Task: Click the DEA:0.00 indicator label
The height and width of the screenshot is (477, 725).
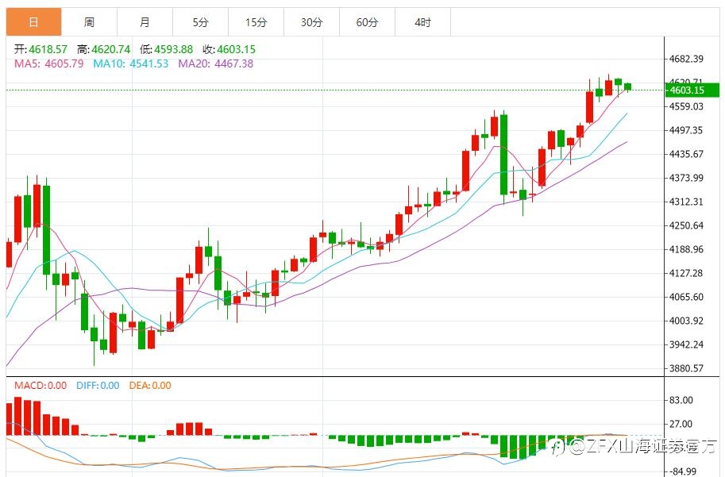Action: (x=150, y=386)
